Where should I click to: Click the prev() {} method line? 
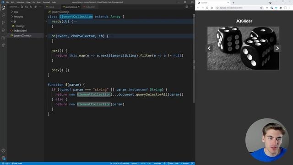coord(60,70)
